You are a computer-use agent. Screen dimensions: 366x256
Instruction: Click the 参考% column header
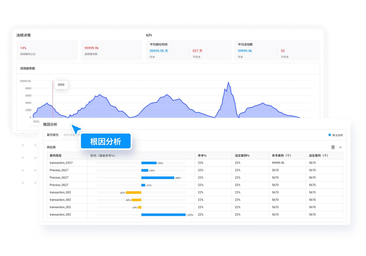tap(202, 156)
